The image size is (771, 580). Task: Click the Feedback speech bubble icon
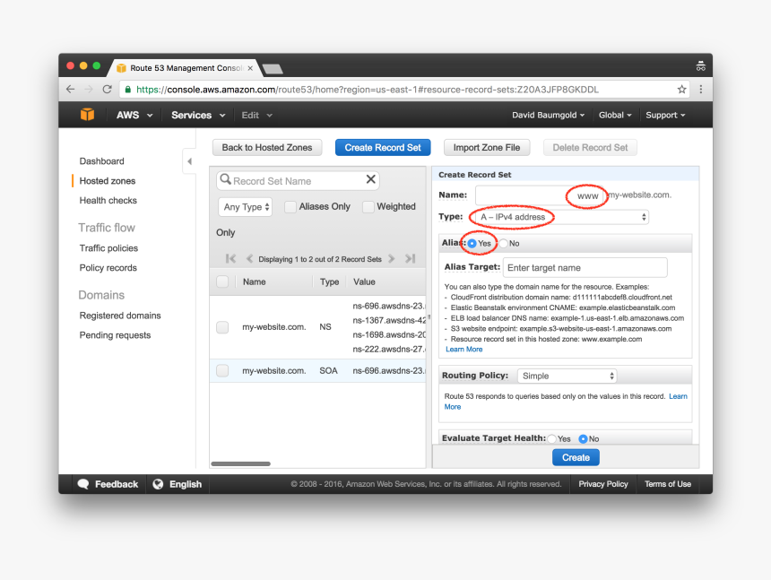click(x=83, y=484)
